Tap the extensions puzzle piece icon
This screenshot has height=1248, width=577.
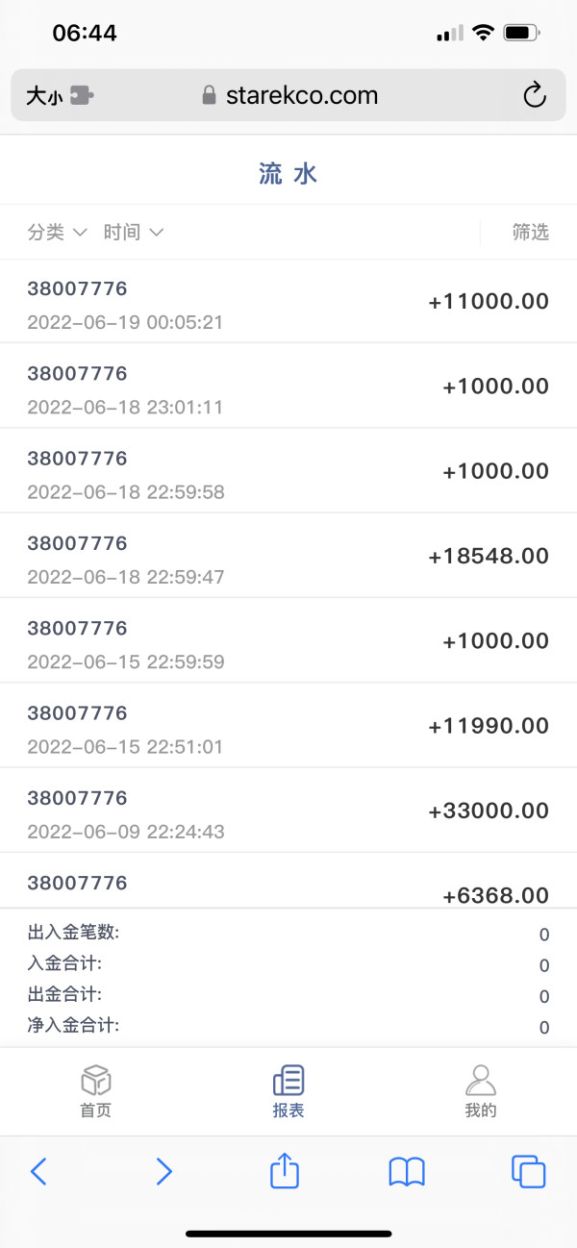coord(82,95)
